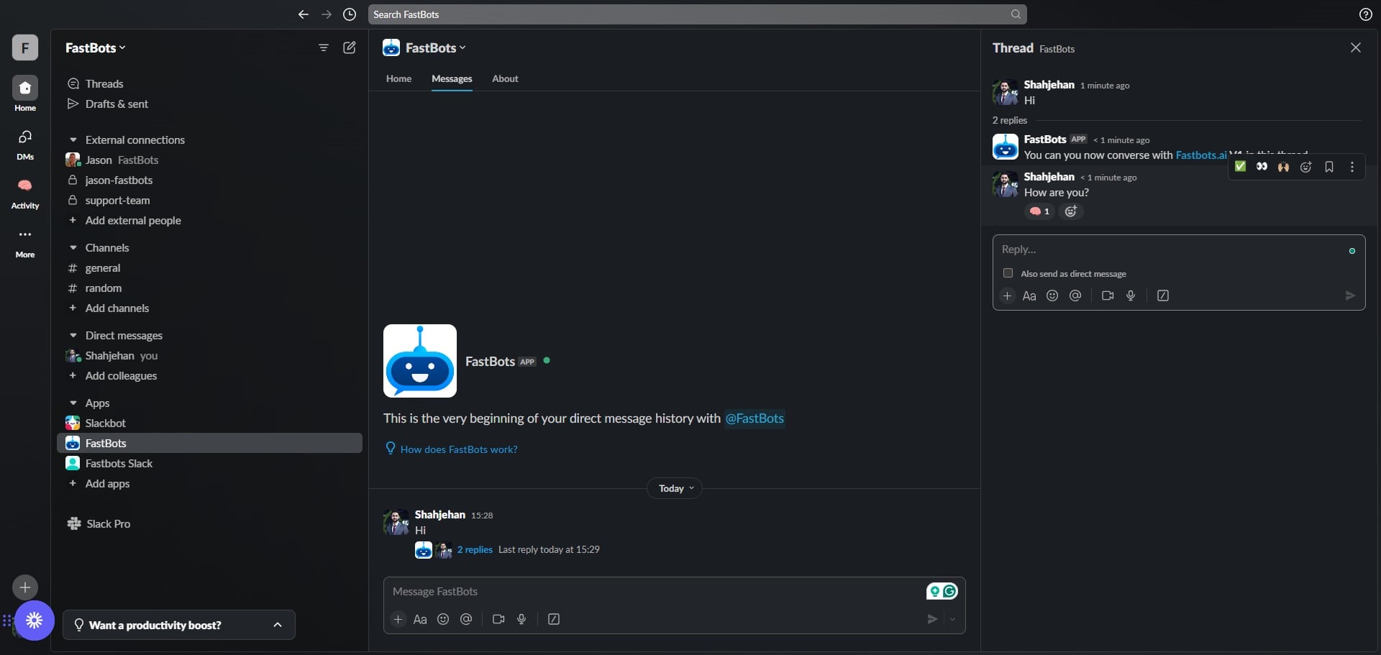Screen dimensions: 1381x655
Task: Click 'How does FastBots work?' link
Action: pyautogui.click(x=459, y=449)
